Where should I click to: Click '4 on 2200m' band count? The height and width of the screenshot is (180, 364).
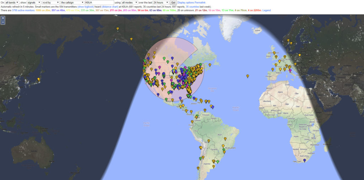tap(255, 10)
